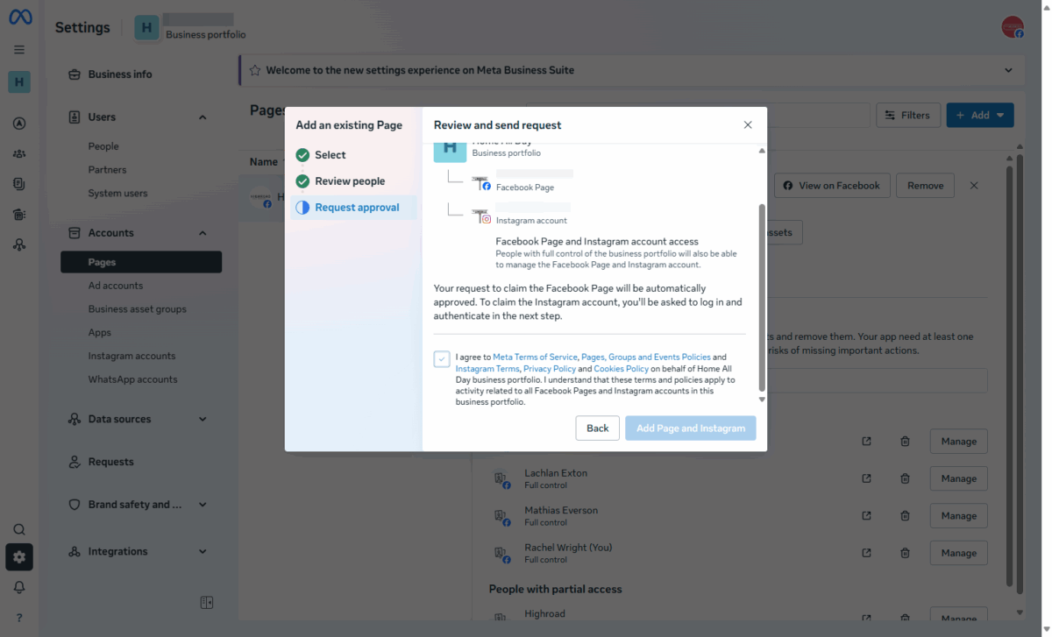1052x637 pixels.
Task: Open external link icon for Mathias Everson
Action: pyautogui.click(x=866, y=516)
